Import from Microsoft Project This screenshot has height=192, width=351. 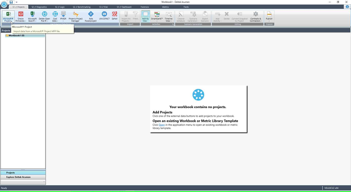point(8,16)
